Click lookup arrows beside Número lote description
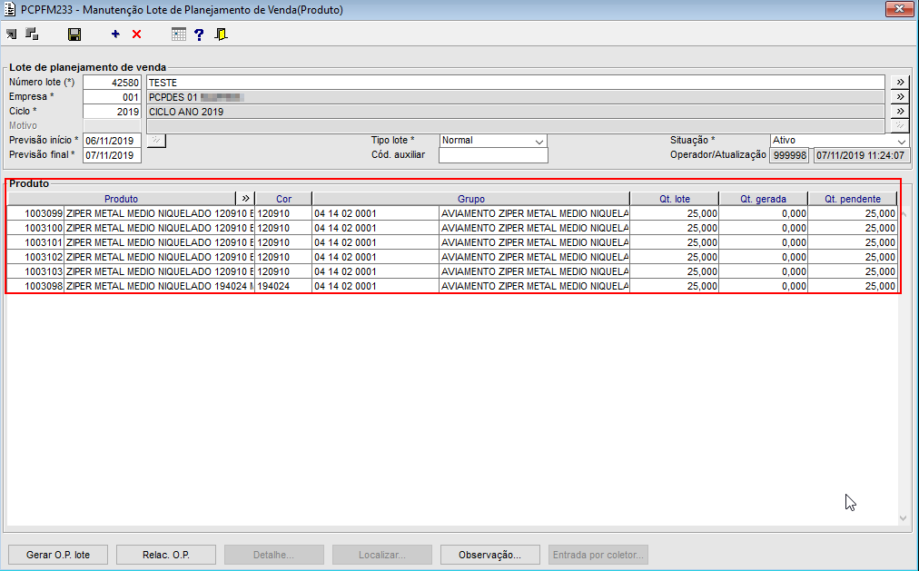Screen dimensions: 919x571 click(x=900, y=82)
